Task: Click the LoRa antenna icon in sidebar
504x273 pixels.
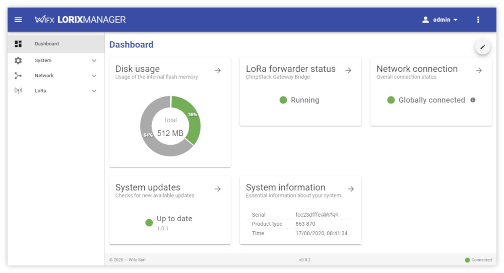Action: [x=18, y=91]
